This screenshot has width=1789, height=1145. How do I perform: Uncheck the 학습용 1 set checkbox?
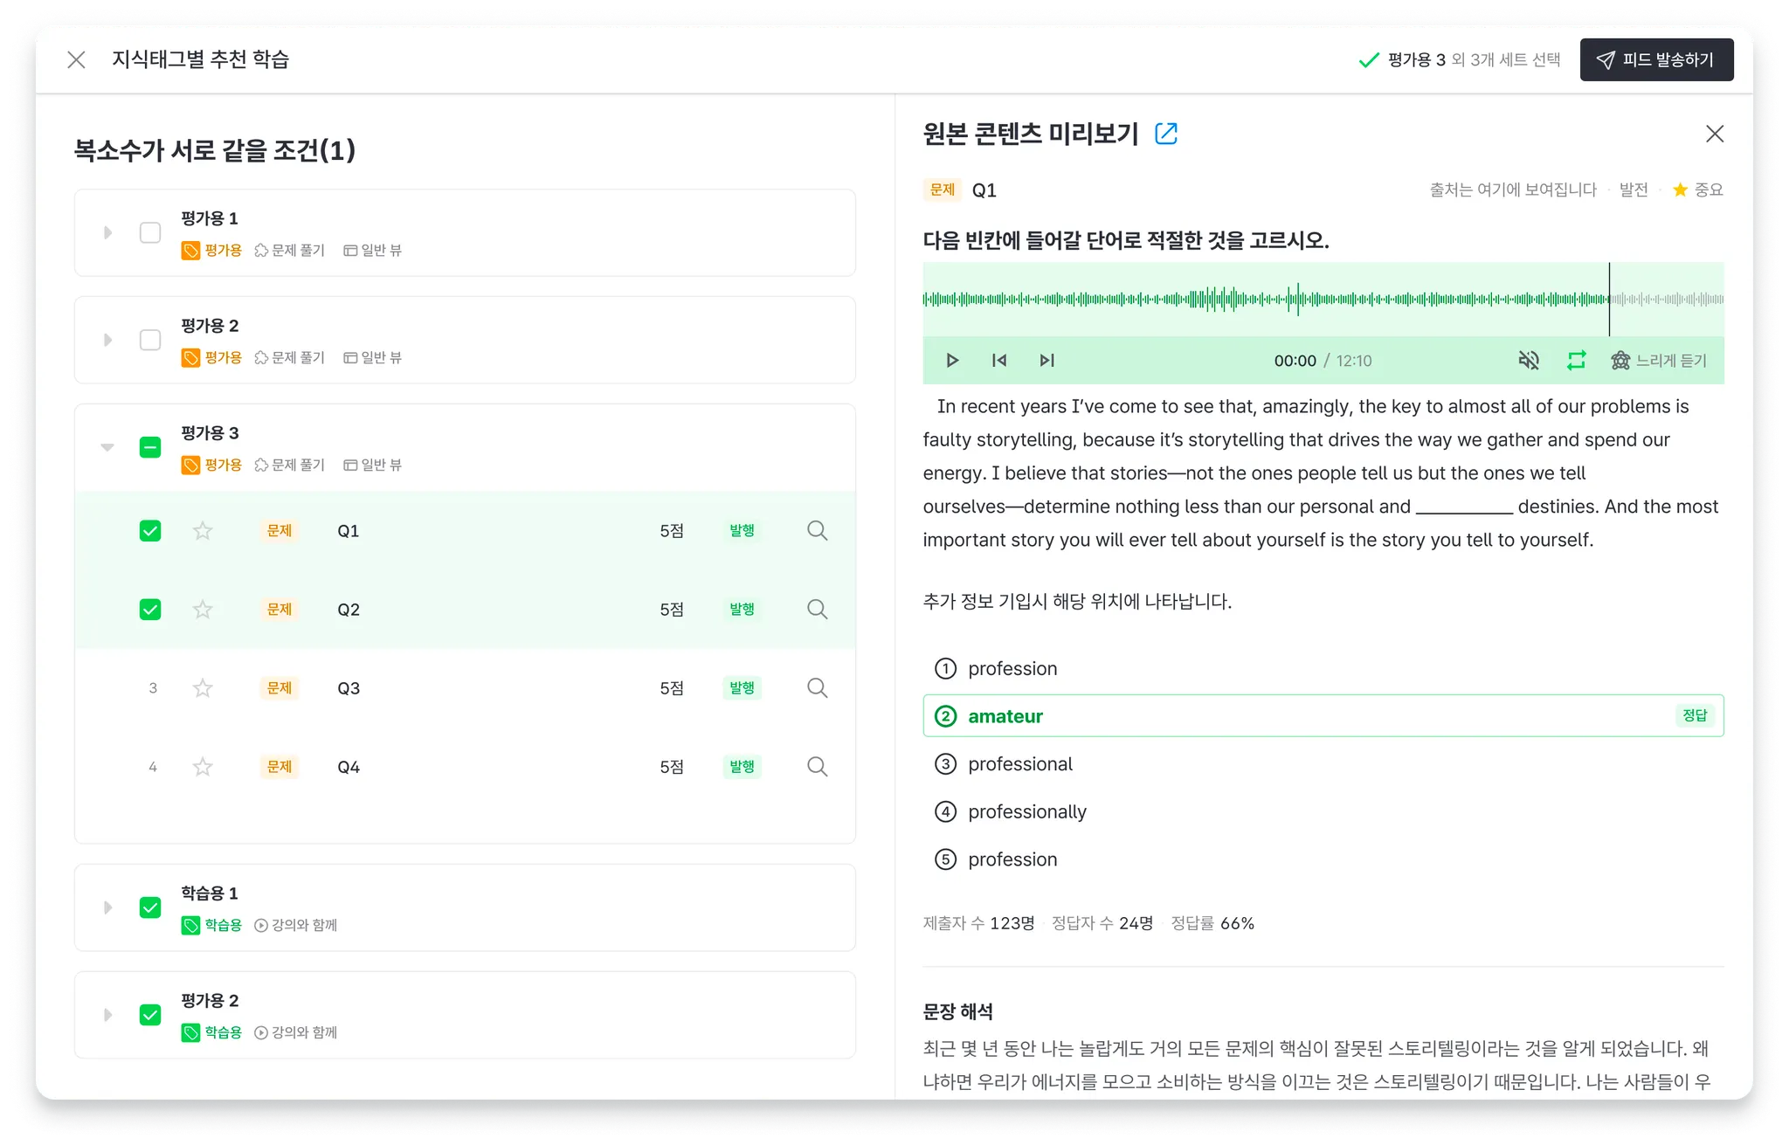(150, 907)
